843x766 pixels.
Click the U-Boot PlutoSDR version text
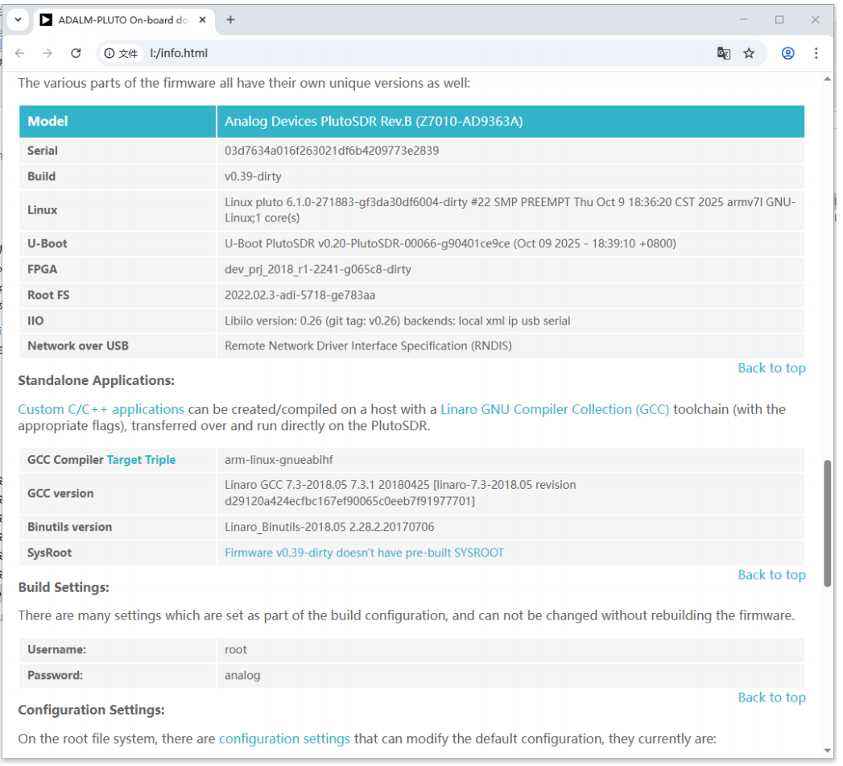[450, 244]
